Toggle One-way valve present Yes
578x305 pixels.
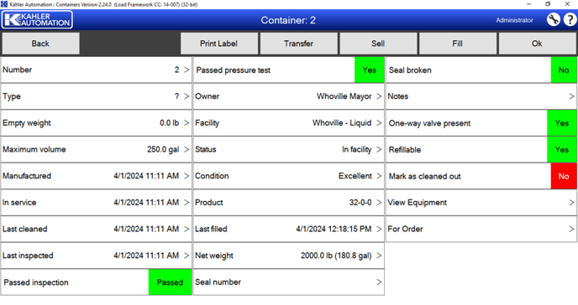[562, 123]
